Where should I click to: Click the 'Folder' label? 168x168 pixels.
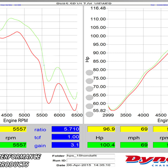coord(58,156)
